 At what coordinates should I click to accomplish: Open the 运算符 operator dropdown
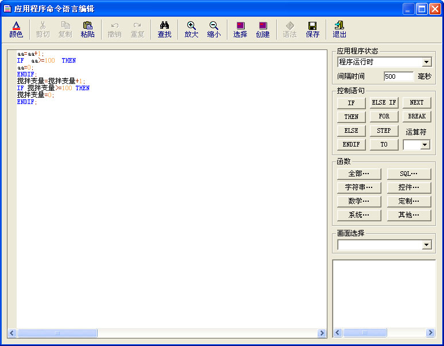point(424,145)
